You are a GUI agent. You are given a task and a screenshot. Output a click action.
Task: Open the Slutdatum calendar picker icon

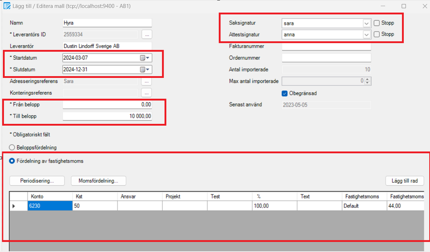(x=145, y=70)
